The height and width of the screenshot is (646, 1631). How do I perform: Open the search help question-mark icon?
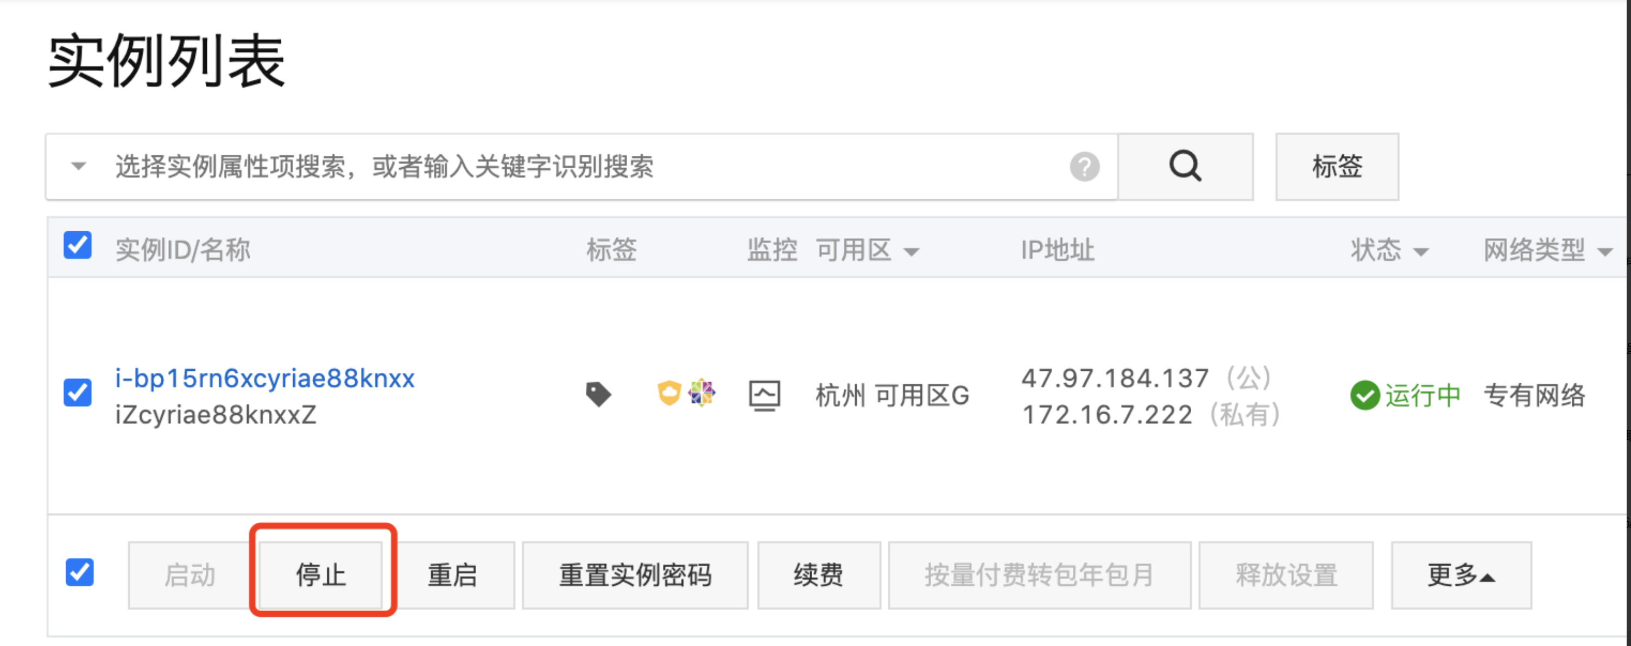(1085, 167)
